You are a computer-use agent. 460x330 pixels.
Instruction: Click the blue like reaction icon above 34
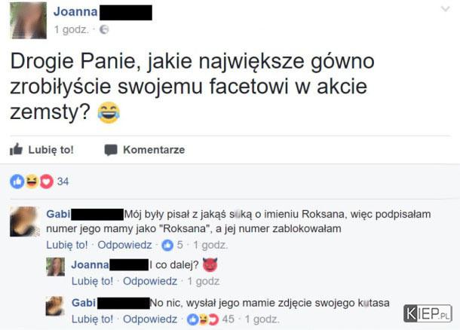[x=17, y=182]
